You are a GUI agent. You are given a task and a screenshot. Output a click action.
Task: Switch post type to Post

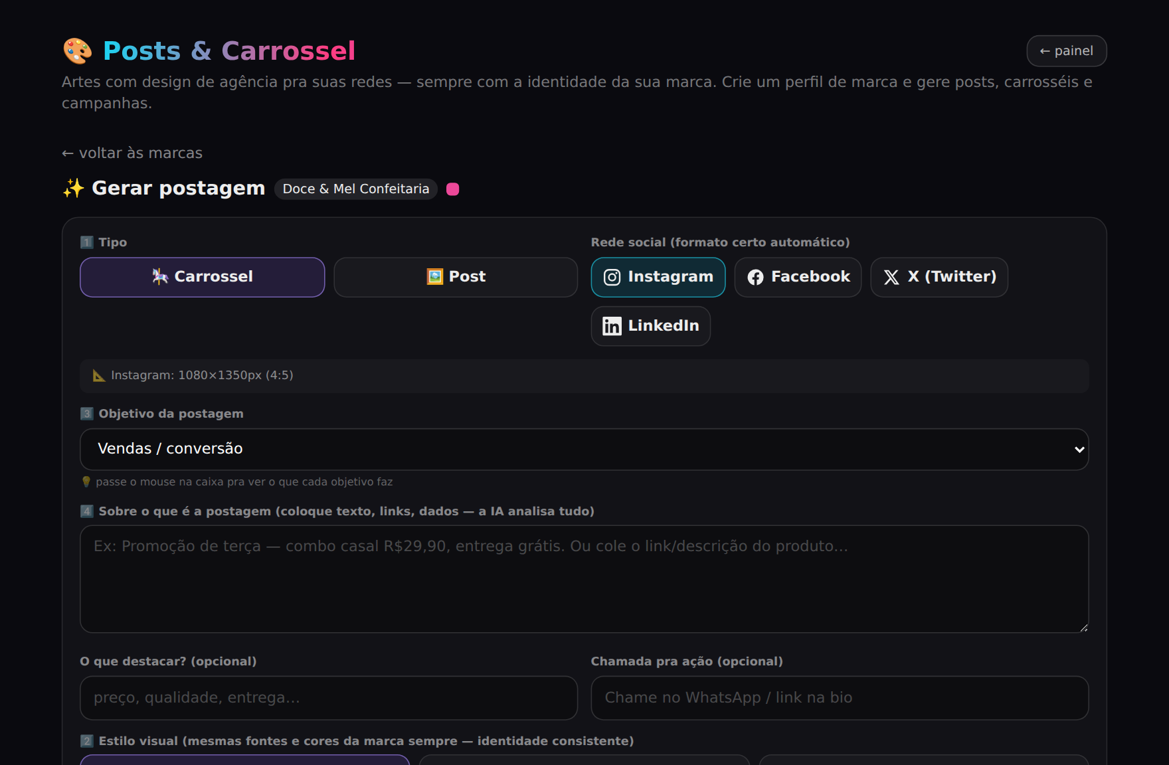point(456,277)
